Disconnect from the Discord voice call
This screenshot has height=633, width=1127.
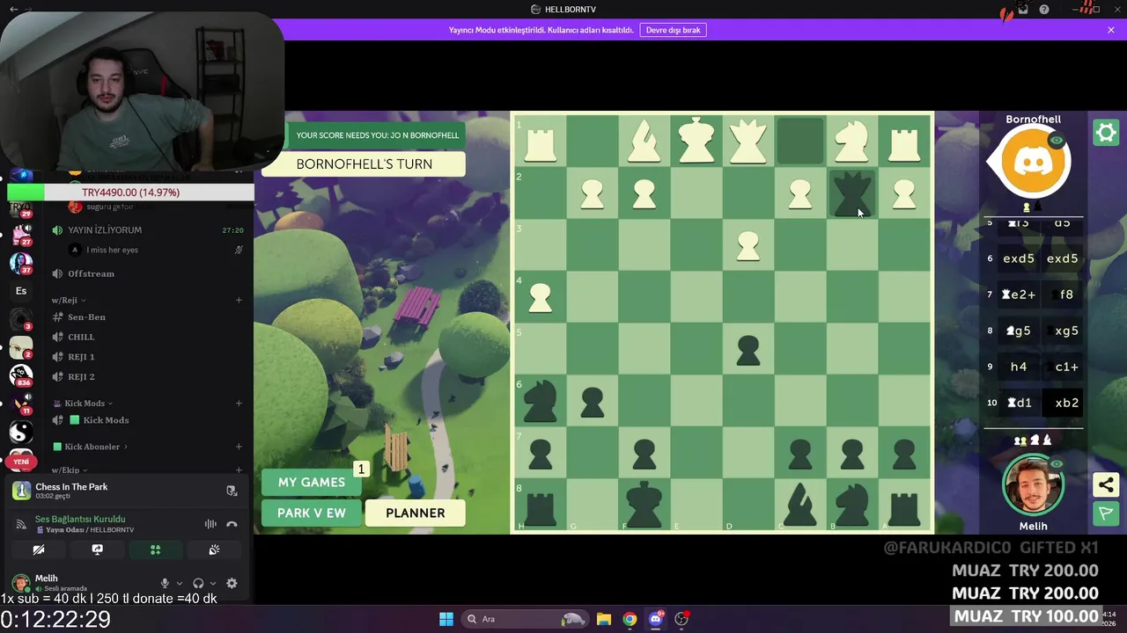(232, 524)
